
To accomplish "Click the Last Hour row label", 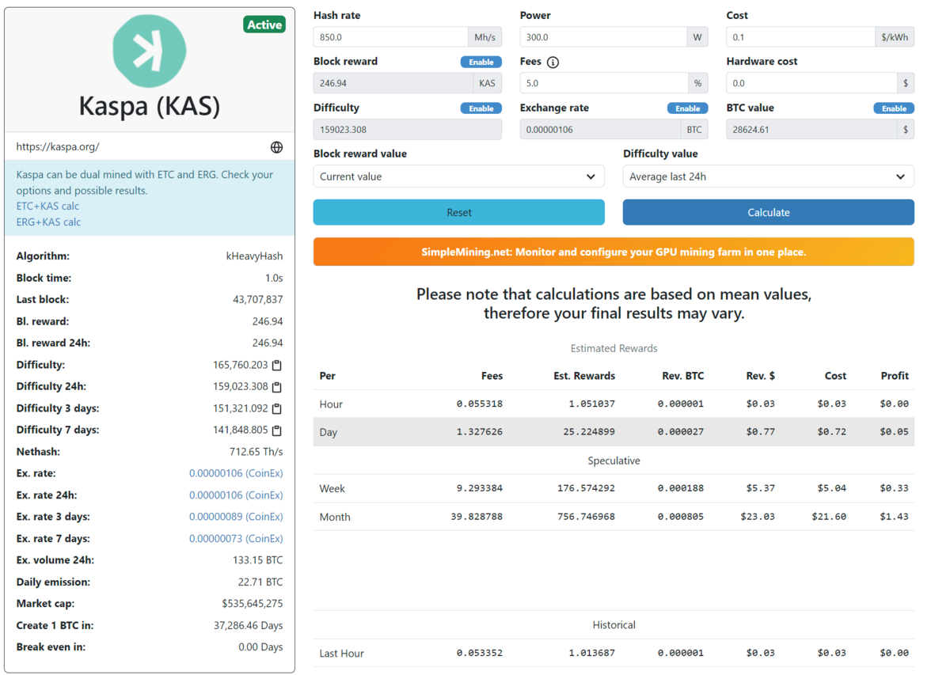I will point(342,654).
